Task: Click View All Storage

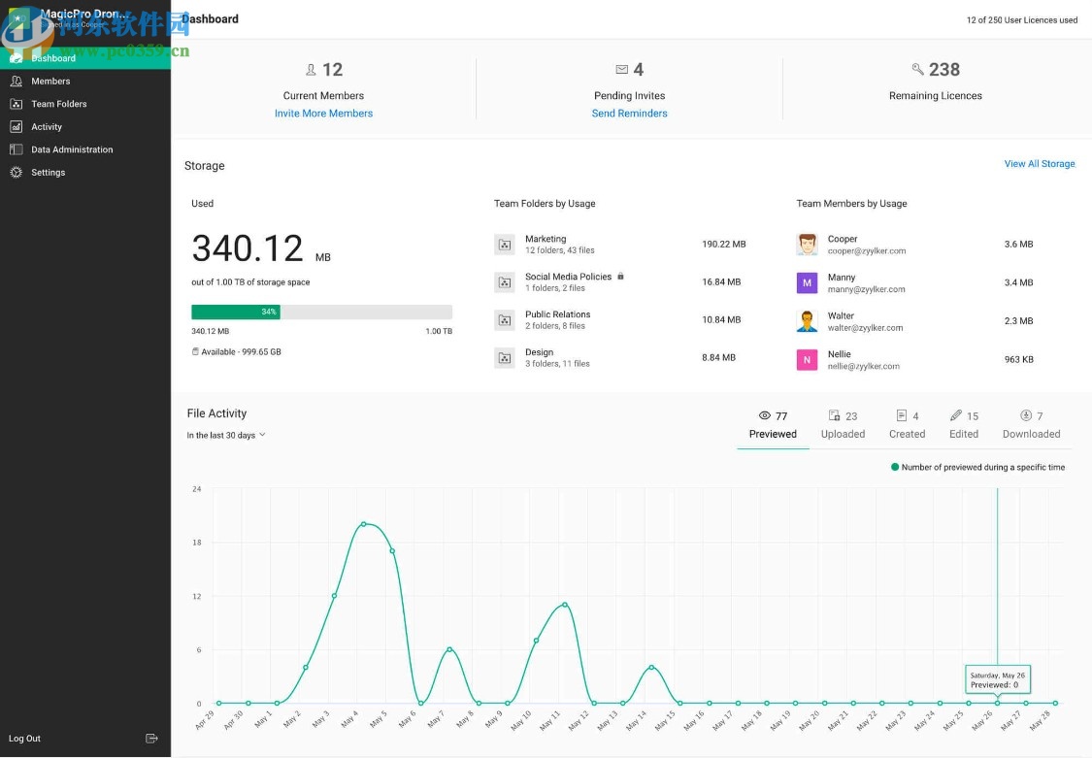Action: tap(1040, 163)
